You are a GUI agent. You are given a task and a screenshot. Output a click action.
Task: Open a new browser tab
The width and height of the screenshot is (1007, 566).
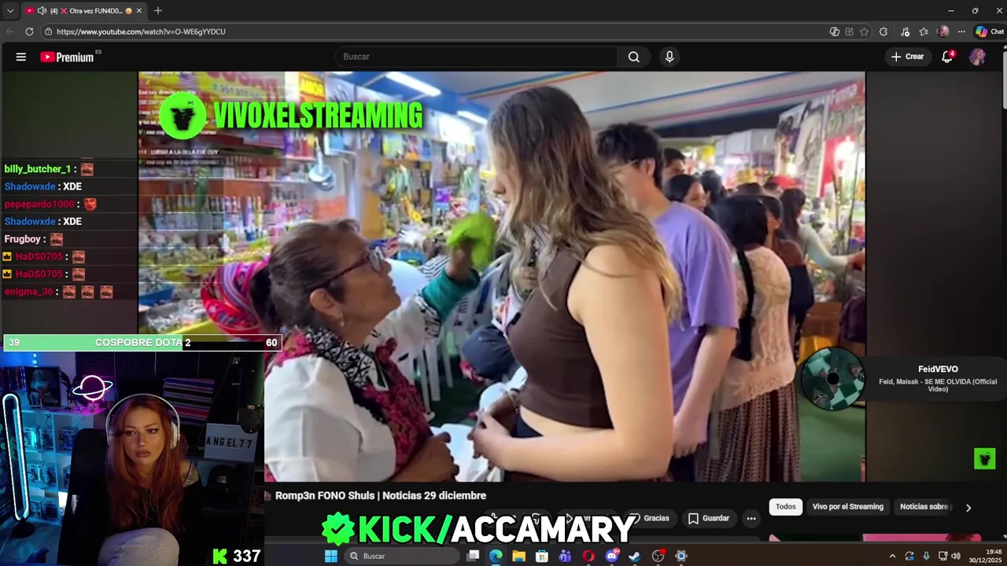pyautogui.click(x=157, y=10)
